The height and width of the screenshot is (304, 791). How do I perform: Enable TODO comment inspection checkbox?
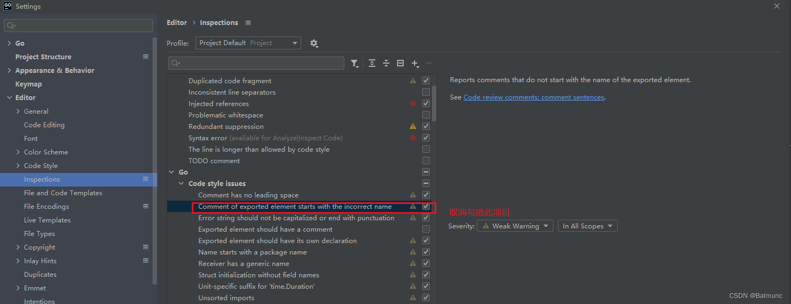426,160
